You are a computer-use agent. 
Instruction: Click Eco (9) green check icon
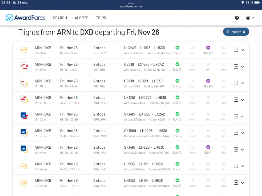point(177,48)
